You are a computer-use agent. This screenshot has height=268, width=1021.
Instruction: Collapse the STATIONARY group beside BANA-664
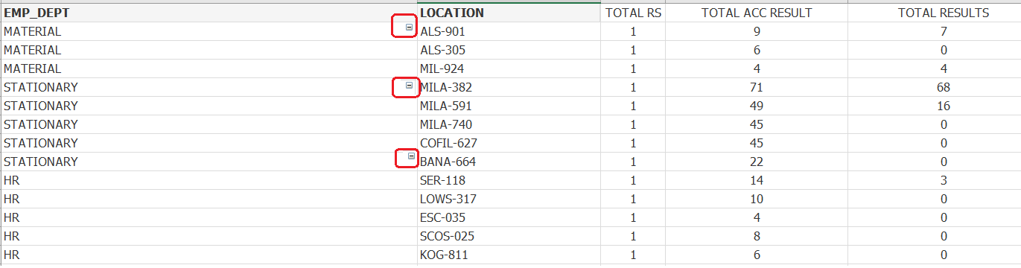pyautogui.click(x=411, y=156)
